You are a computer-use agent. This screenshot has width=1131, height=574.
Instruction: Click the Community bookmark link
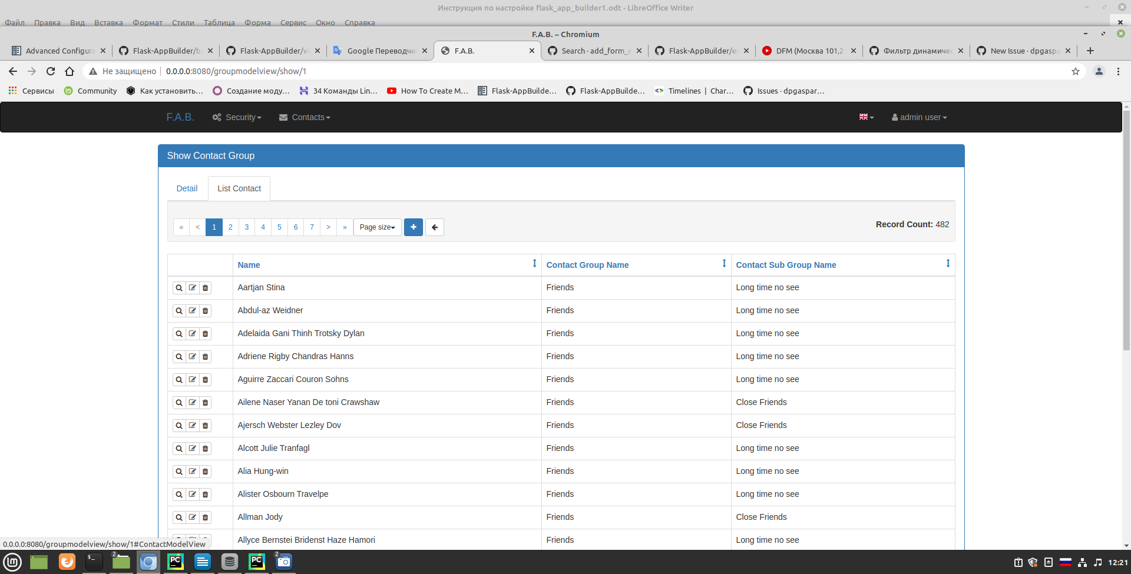tap(90, 91)
